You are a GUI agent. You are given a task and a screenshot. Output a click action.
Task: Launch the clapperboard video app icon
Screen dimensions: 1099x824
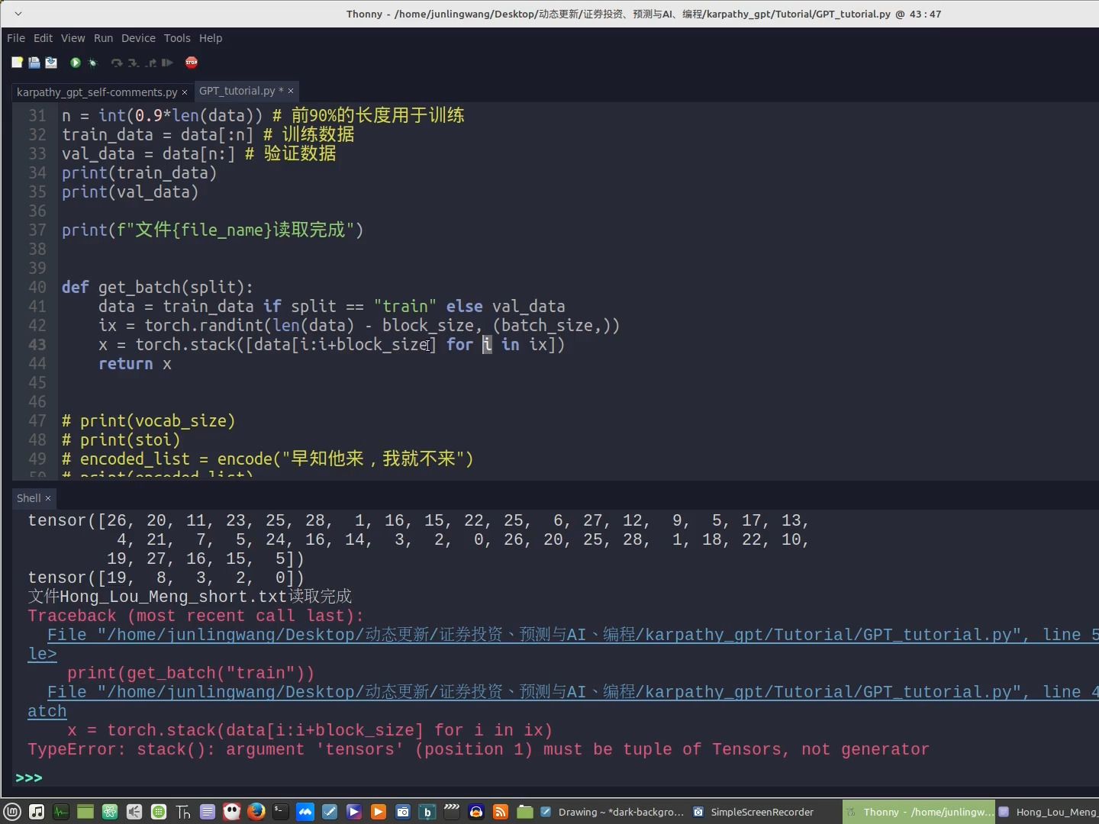[452, 812]
